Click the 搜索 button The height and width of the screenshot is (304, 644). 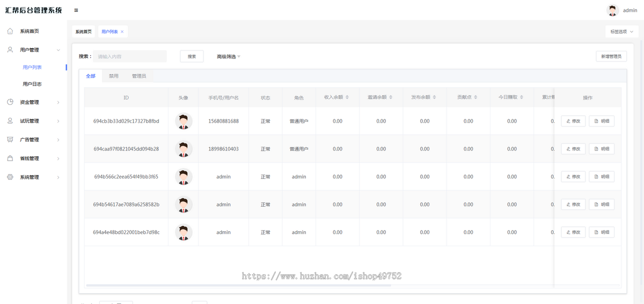[x=192, y=56]
